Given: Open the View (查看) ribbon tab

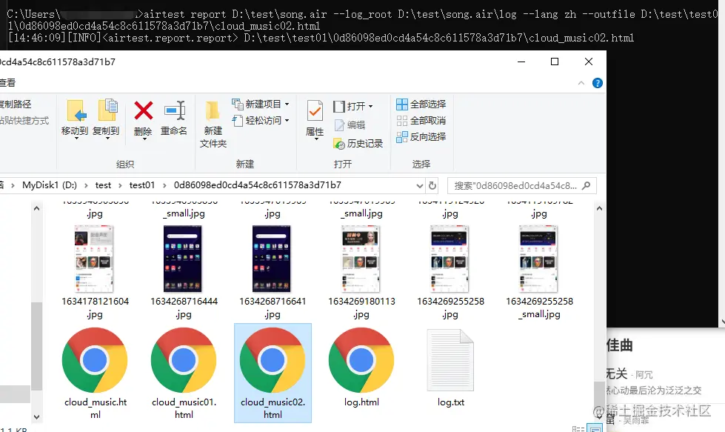Looking at the screenshot, I should 7,83.
